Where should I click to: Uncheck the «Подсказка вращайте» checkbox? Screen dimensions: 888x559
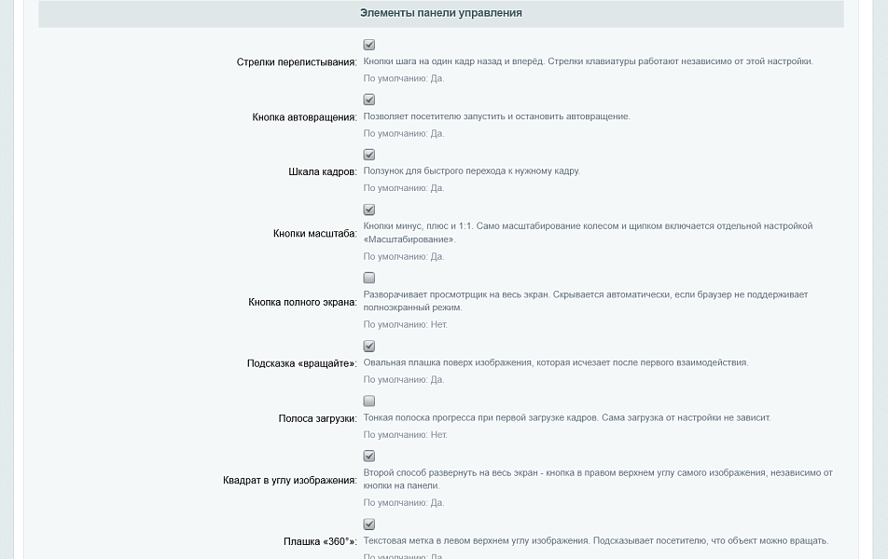pos(369,347)
